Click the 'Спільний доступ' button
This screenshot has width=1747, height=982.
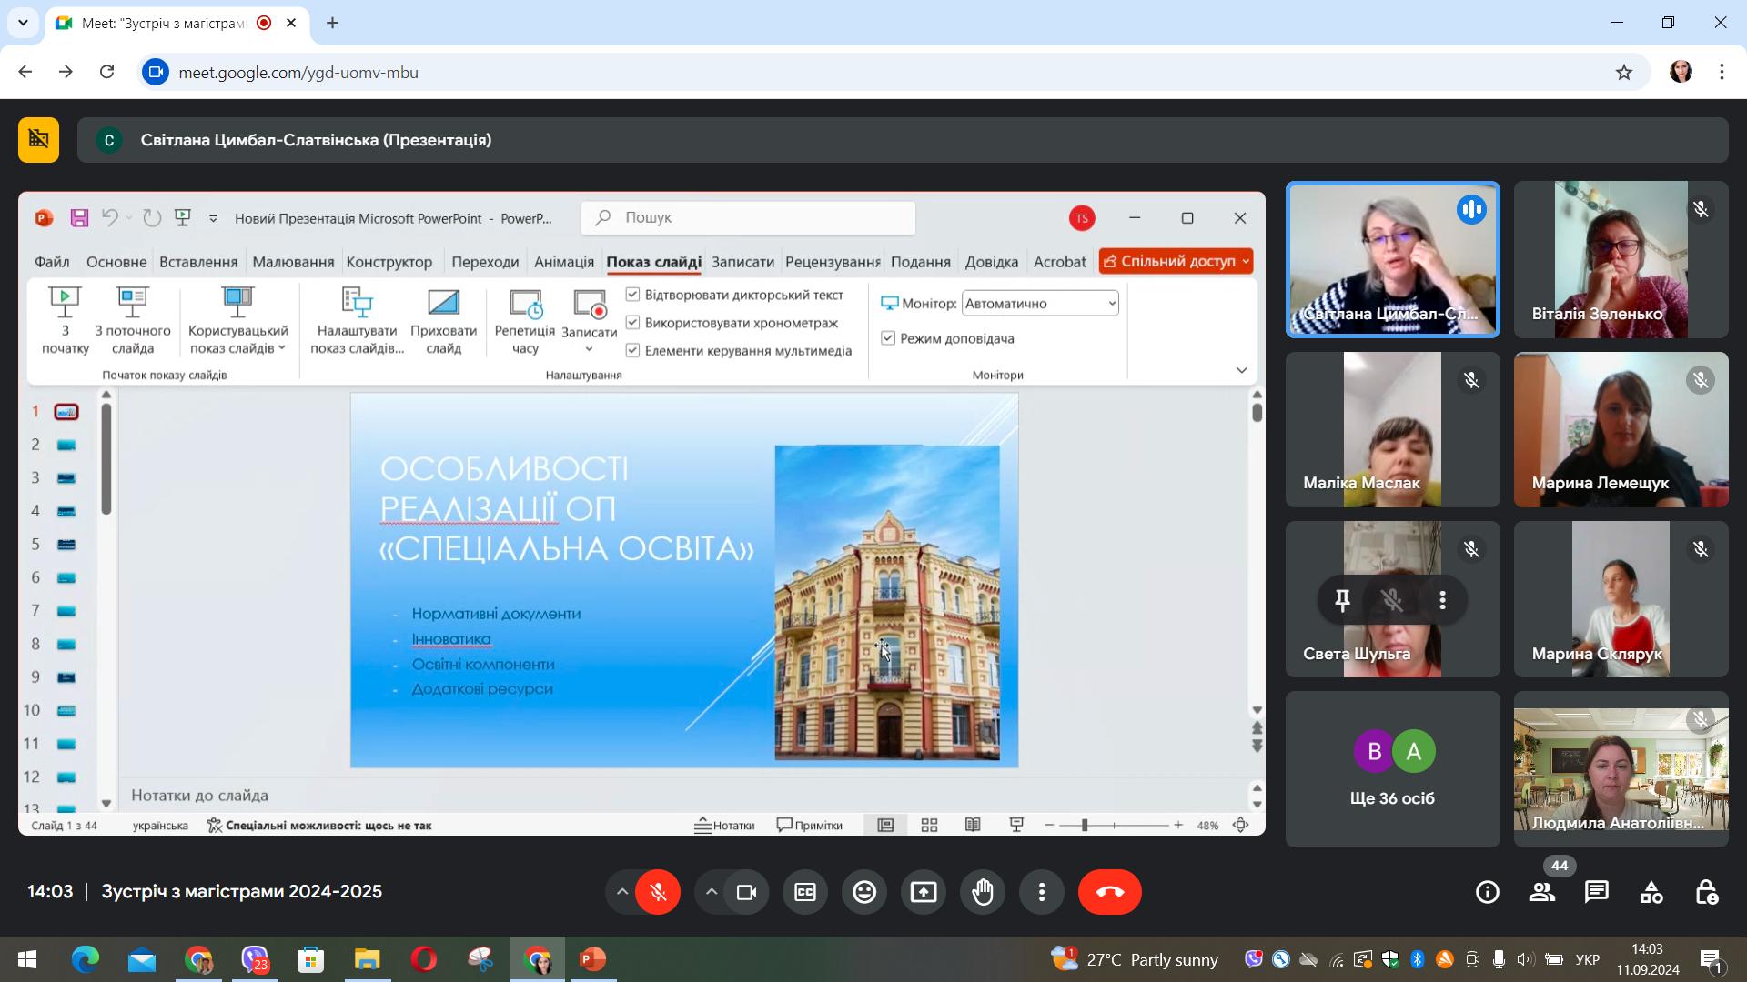[x=1176, y=262]
